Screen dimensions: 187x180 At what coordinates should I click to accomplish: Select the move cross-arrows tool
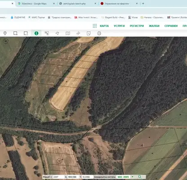(78, 33)
